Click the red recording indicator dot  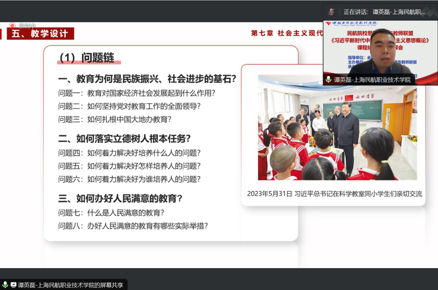12,26
